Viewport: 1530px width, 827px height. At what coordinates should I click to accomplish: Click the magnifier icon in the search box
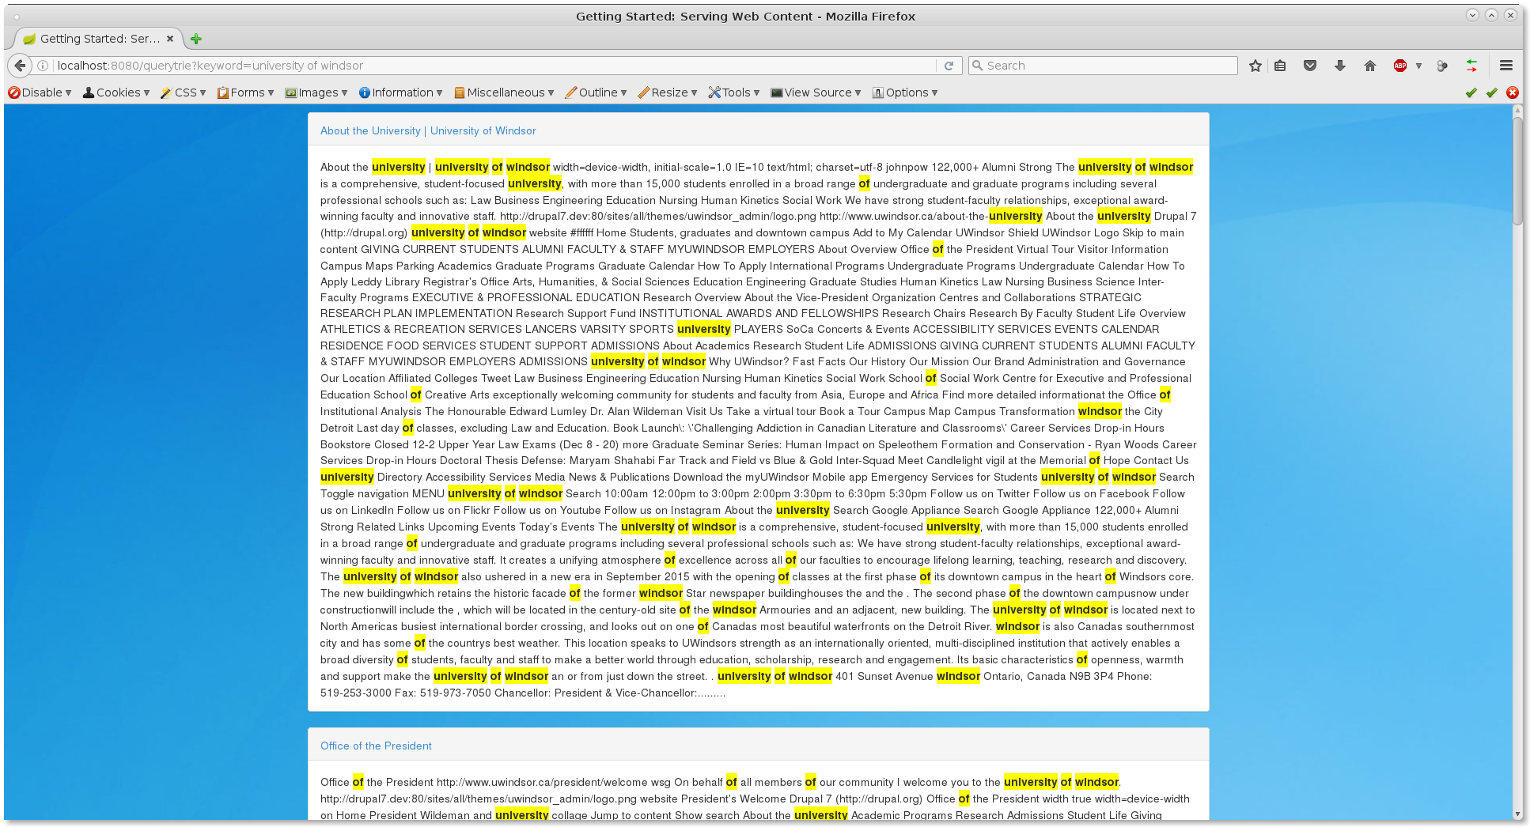pyautogui.click(x=977, y=66)
